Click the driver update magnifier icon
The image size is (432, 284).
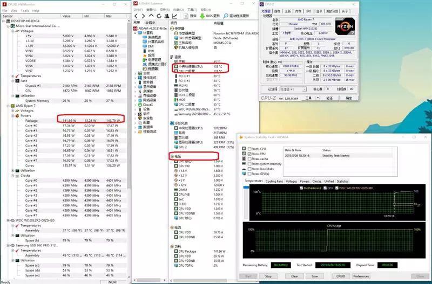[x=226, y=16]
